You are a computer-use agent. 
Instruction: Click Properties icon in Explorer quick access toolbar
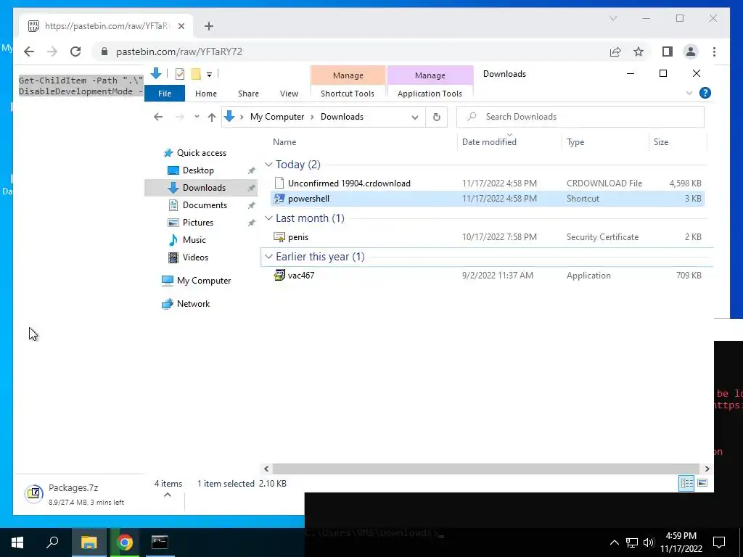(180, 74)
